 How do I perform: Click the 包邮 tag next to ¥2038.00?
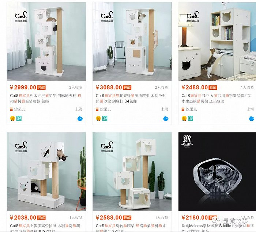coord(41,218)
